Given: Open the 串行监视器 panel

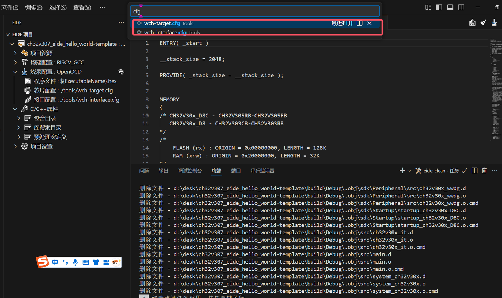Looking at the screenshot, I should 263,171.
